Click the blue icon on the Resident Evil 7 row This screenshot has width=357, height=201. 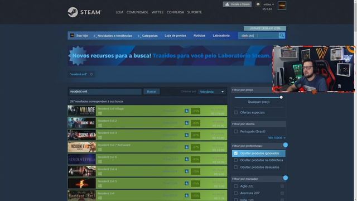pyautogui.click(x=186, y=147)
